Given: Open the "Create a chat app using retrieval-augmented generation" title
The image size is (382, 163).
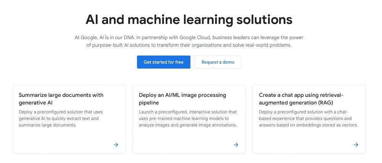Looking at the screenshot, I should point(301,99).
